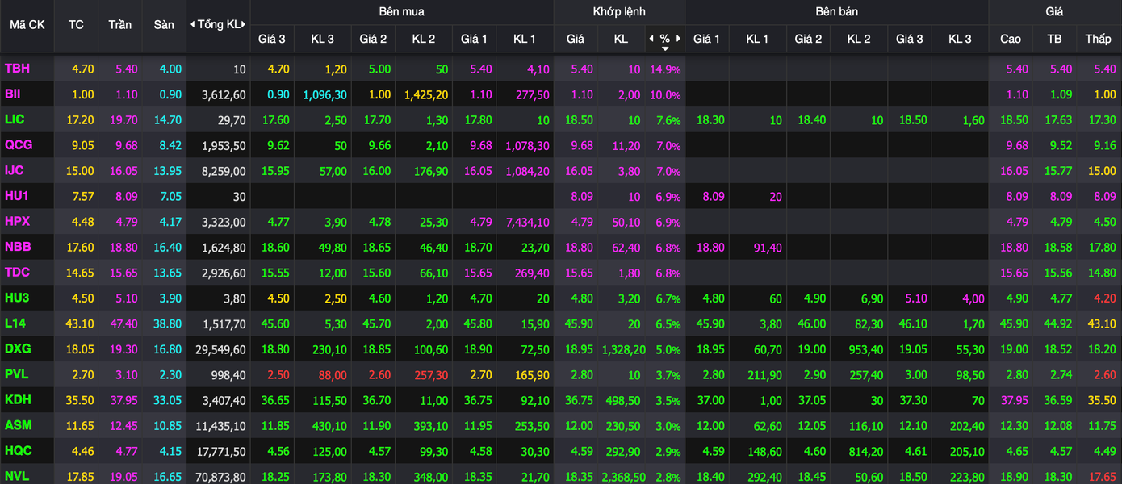1122x484 pixels.
Task: Sort by Mã CK column header
Action: tap(27, 24)
